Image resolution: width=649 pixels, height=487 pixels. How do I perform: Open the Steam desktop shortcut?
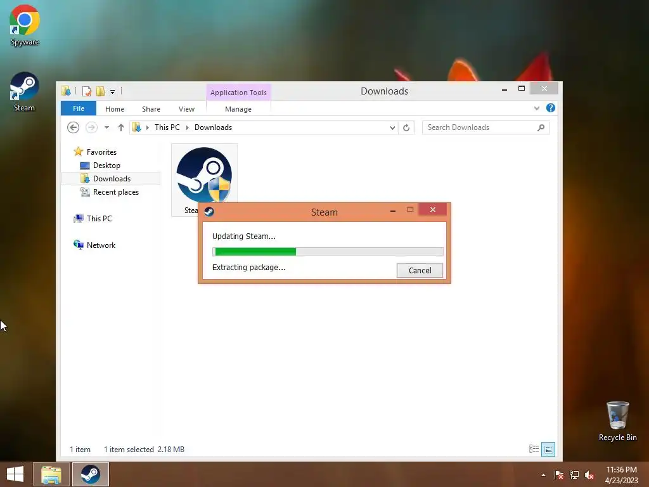pos(24,91)
